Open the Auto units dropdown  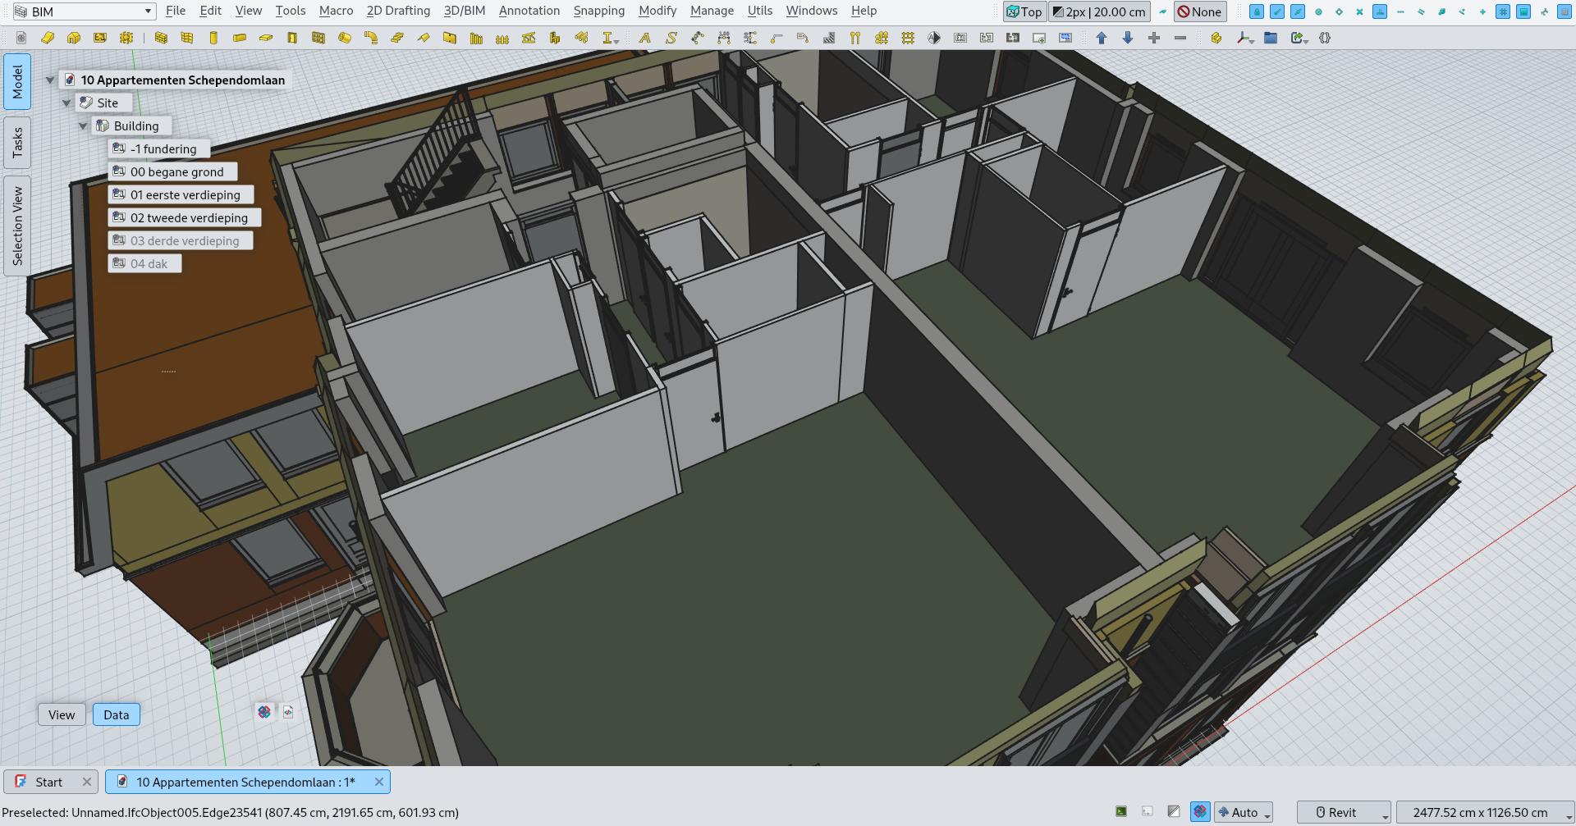tap(1244, 812)
